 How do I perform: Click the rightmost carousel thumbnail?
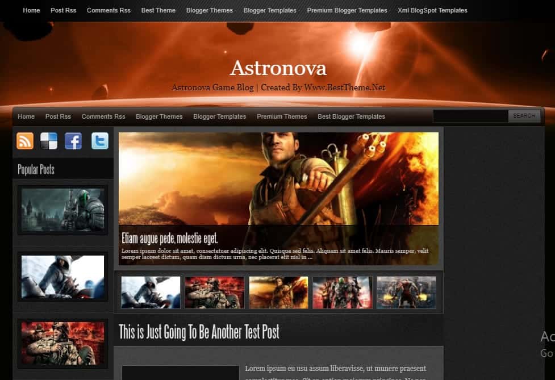click(406, 292)
